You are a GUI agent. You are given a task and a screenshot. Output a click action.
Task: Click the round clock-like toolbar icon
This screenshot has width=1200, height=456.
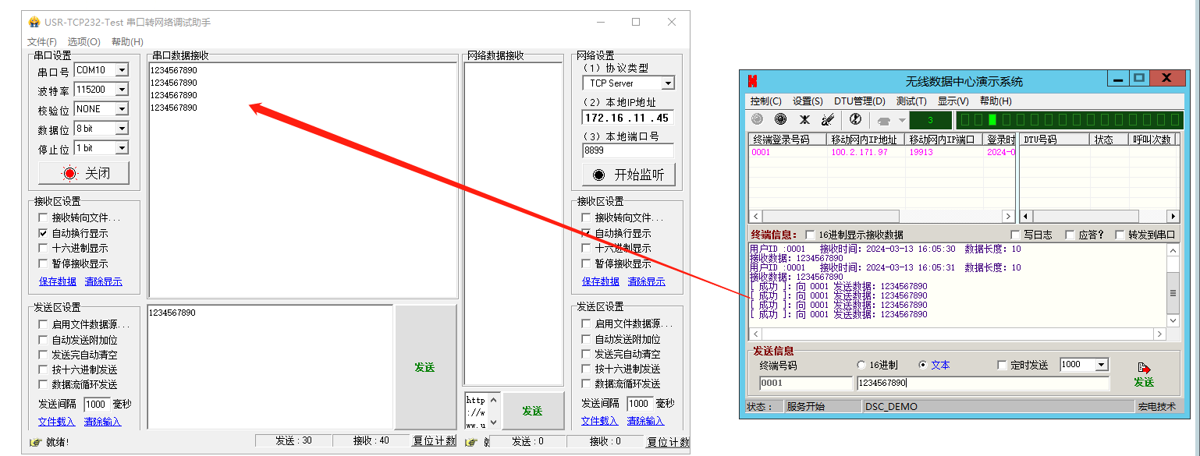tap(855, 119)
